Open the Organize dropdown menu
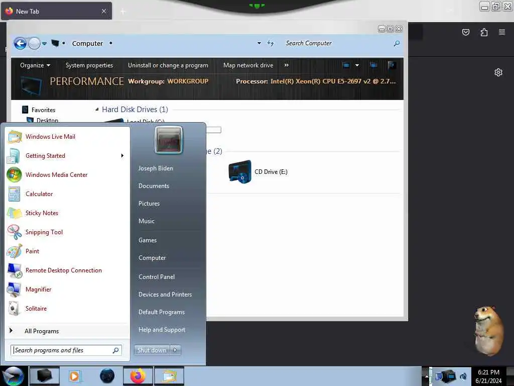 (35, 65)
